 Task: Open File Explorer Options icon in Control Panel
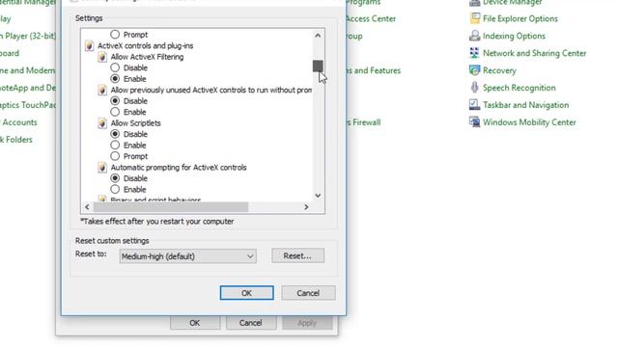pos(475,18)
